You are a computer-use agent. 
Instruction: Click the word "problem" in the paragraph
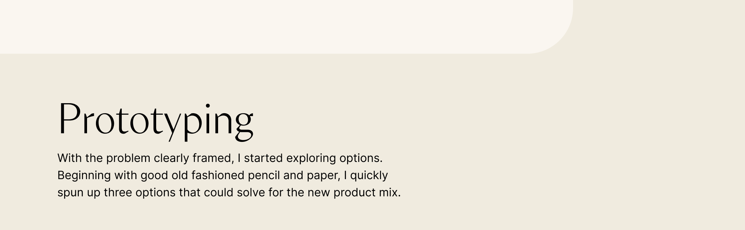128,158
